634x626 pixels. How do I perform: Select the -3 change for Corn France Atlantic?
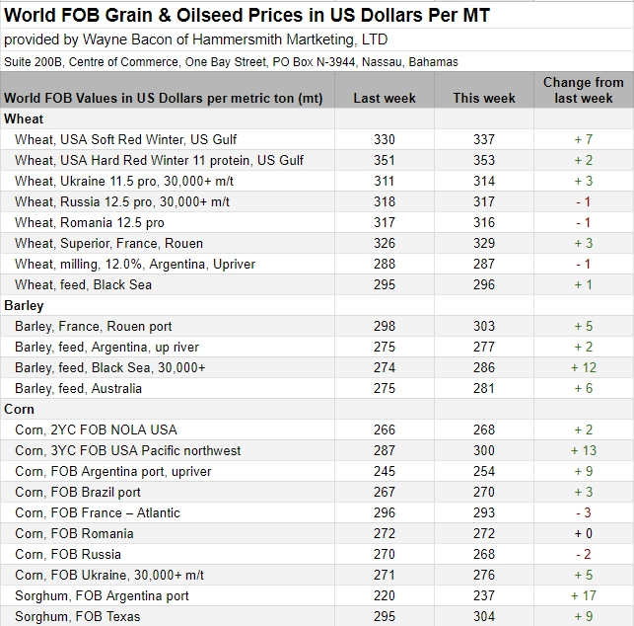pos(583,512)
